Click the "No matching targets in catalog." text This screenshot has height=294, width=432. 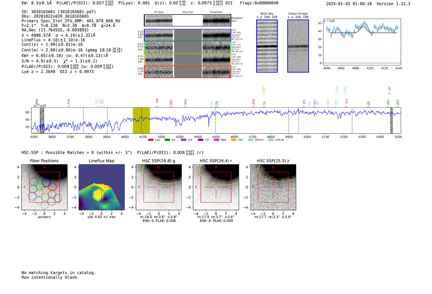(x=59, y=273)
